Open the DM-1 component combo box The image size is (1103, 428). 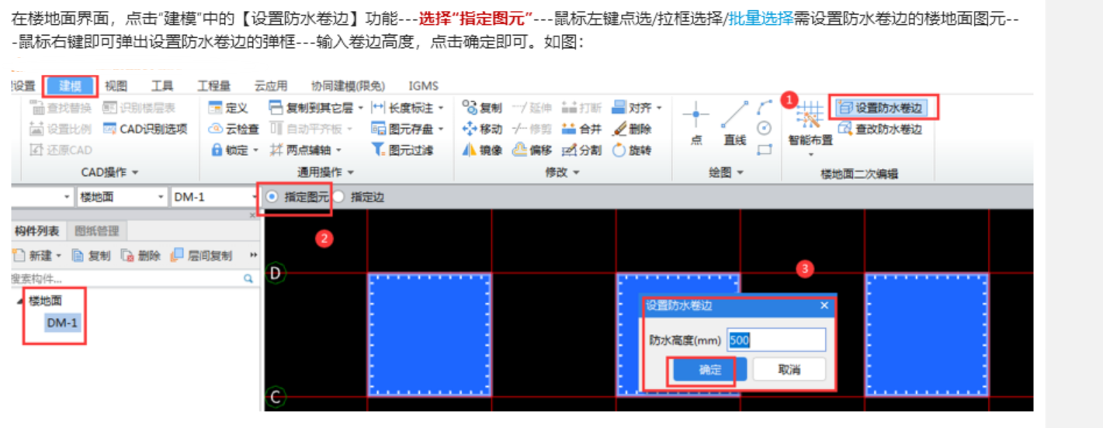214,197
